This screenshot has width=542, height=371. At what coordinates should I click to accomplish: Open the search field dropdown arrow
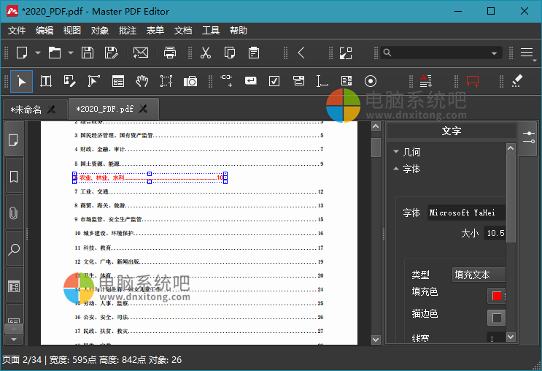pyautogui.click(x=495, y=53)
